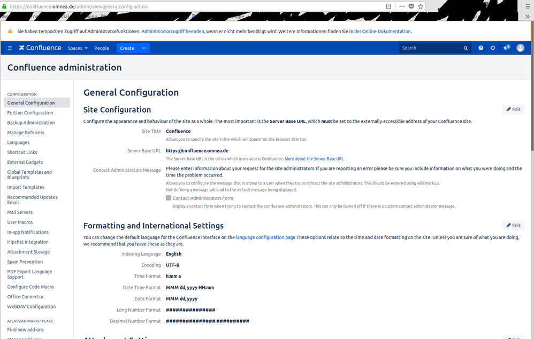The image size is (534, 339).
Task: Open Shortcut Links
Action: pos(22,152)
